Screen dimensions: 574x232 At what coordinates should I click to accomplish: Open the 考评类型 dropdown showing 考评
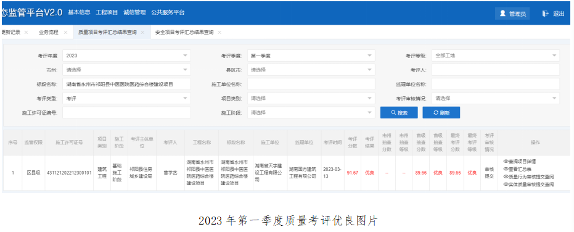point(126,98)
